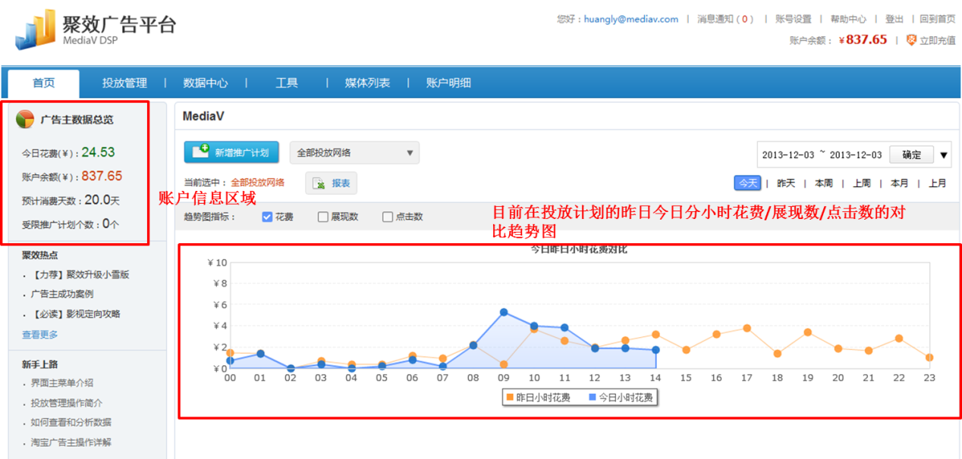Screen dimensions: 962x459
Task: Click the report spreadsheet icon
Action: 319,183
